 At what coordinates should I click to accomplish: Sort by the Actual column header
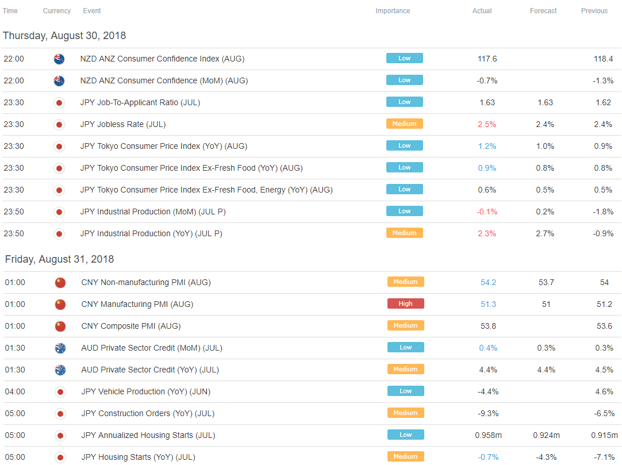point(482,10)
